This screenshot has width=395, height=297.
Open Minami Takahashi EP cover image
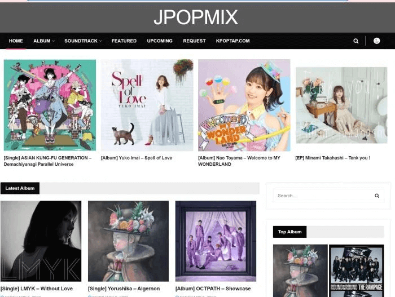(x=341, y=105)
